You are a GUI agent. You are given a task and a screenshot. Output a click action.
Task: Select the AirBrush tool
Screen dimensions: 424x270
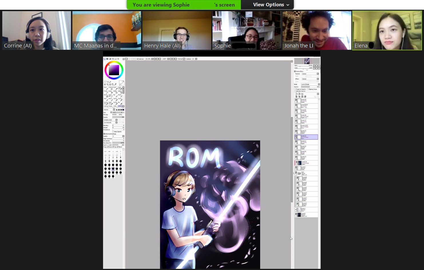110,89
